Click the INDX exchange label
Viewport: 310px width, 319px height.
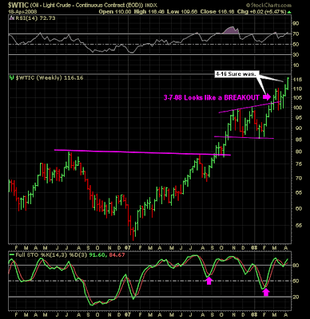coord(151,6)
